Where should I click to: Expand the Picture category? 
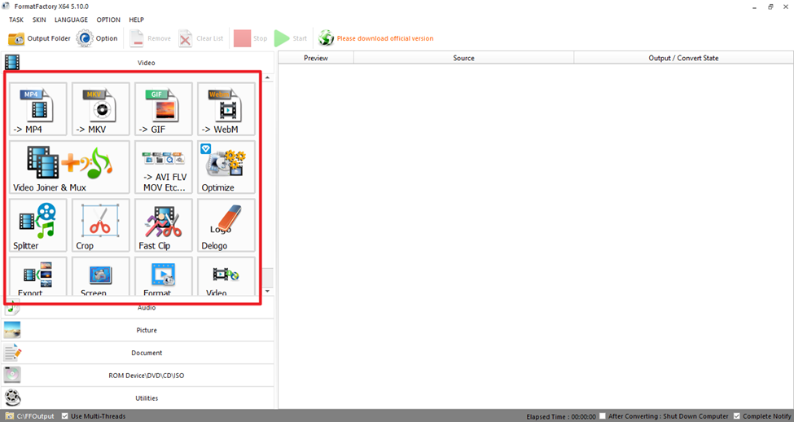point(138,330)
